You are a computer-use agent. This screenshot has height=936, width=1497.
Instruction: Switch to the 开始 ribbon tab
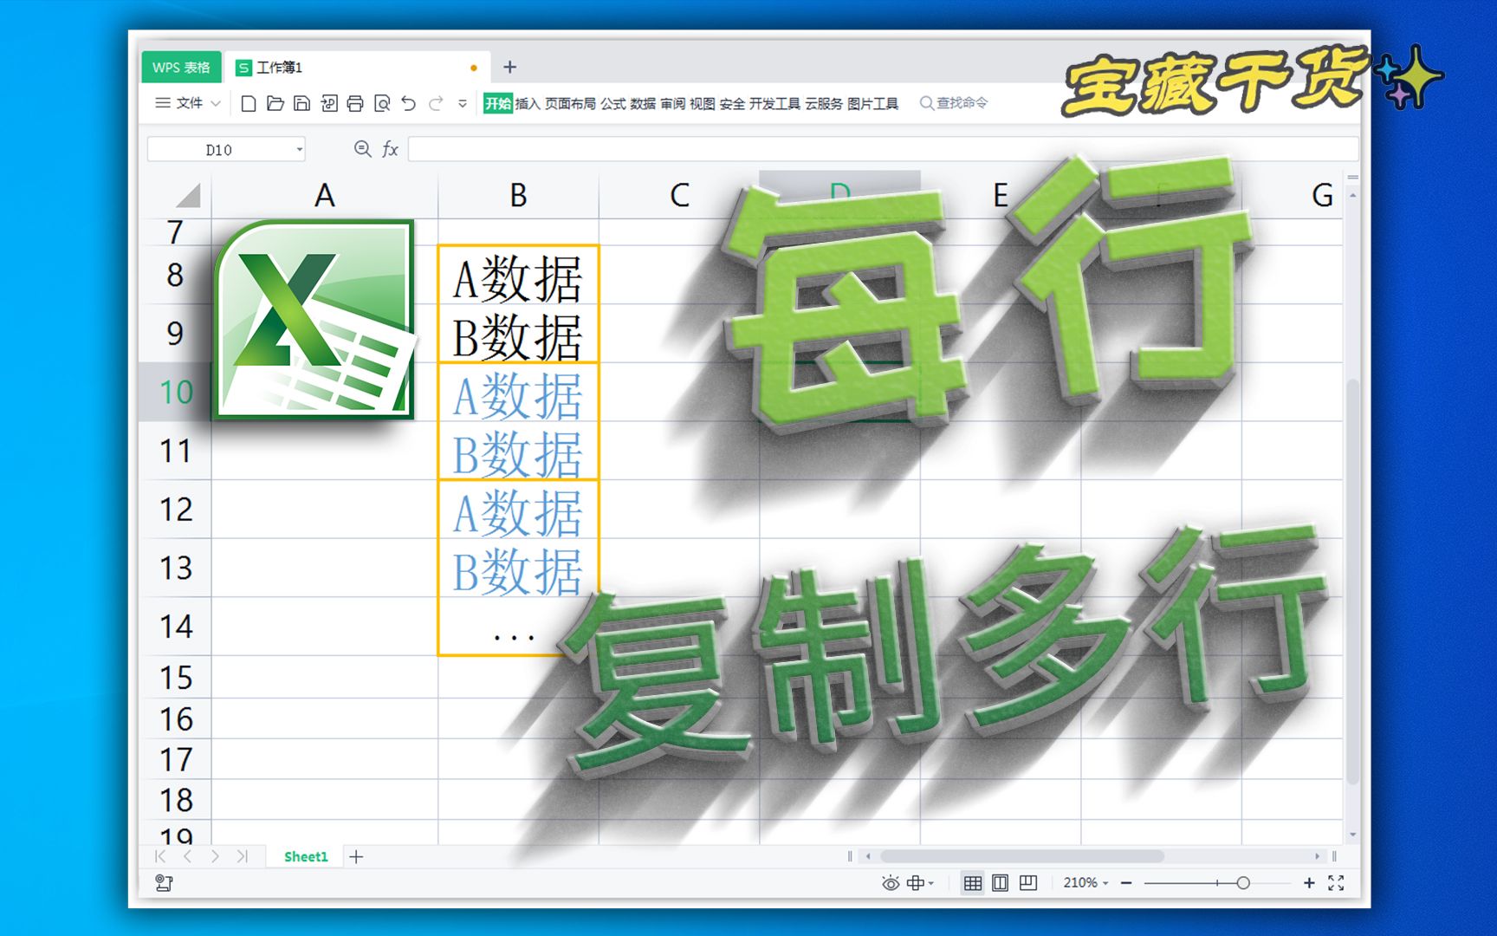pos(498,104)
